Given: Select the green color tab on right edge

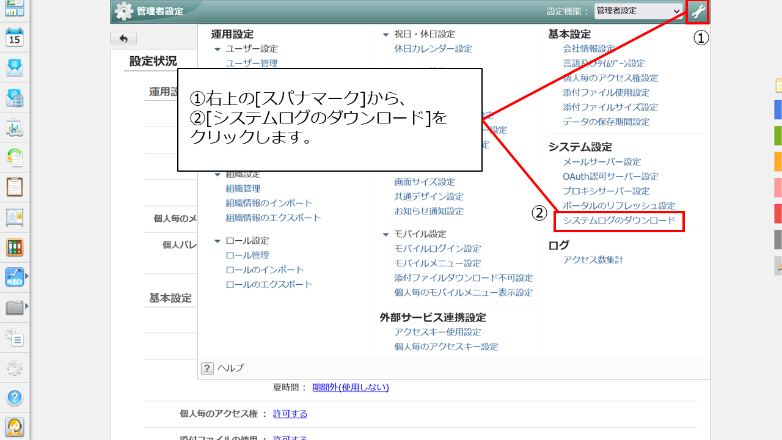Looking at the screenshot, I should click(x=778, y=136).
